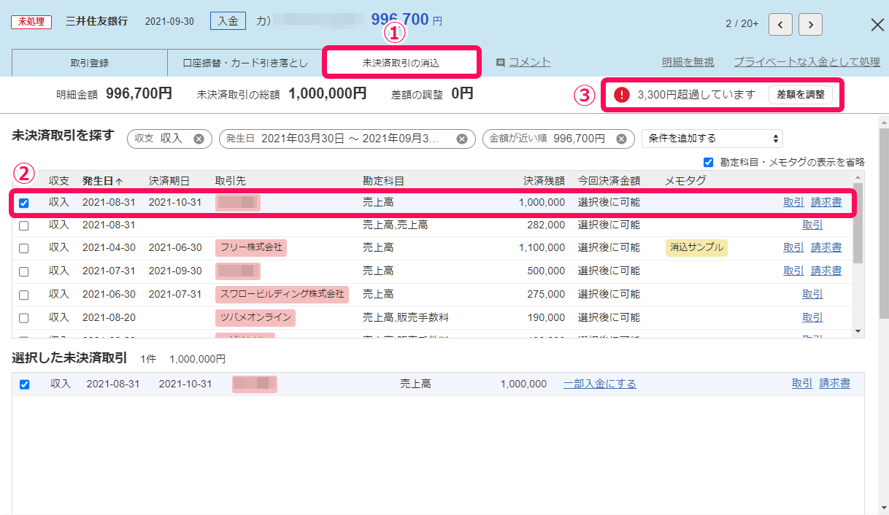
Task: Click the 決済残額 column header
Action: point(544,181)
